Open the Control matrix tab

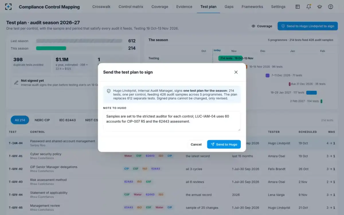[x=131, y=7]
